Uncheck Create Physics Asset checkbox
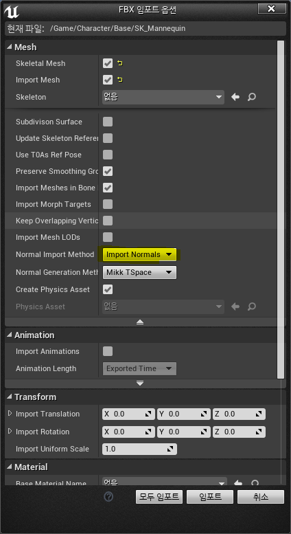Viewport: 291px width, 534px height. point(108,289)
